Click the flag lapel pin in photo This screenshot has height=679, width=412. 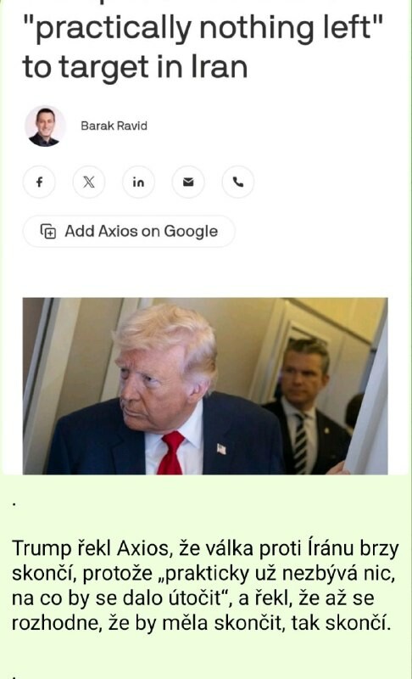pyautogui.click(x=221, y=449)
